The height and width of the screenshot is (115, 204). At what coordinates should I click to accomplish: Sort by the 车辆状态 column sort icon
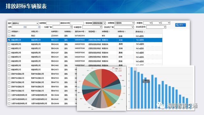tap(125, 32)
